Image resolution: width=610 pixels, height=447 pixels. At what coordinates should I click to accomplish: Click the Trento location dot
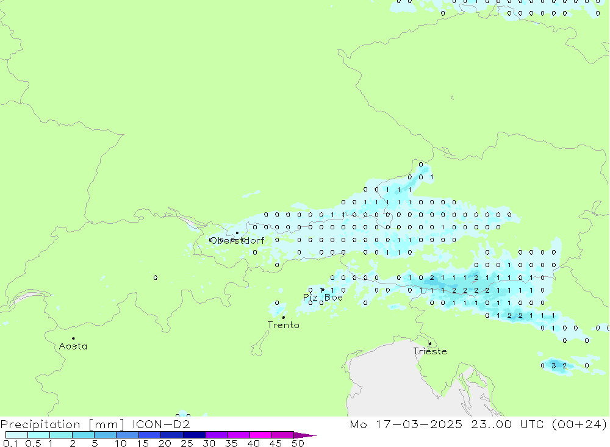[284, 318]
